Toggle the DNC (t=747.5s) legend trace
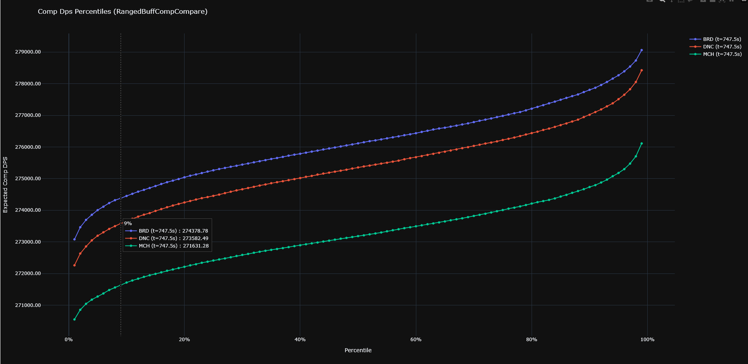 (x=715, y=47)
